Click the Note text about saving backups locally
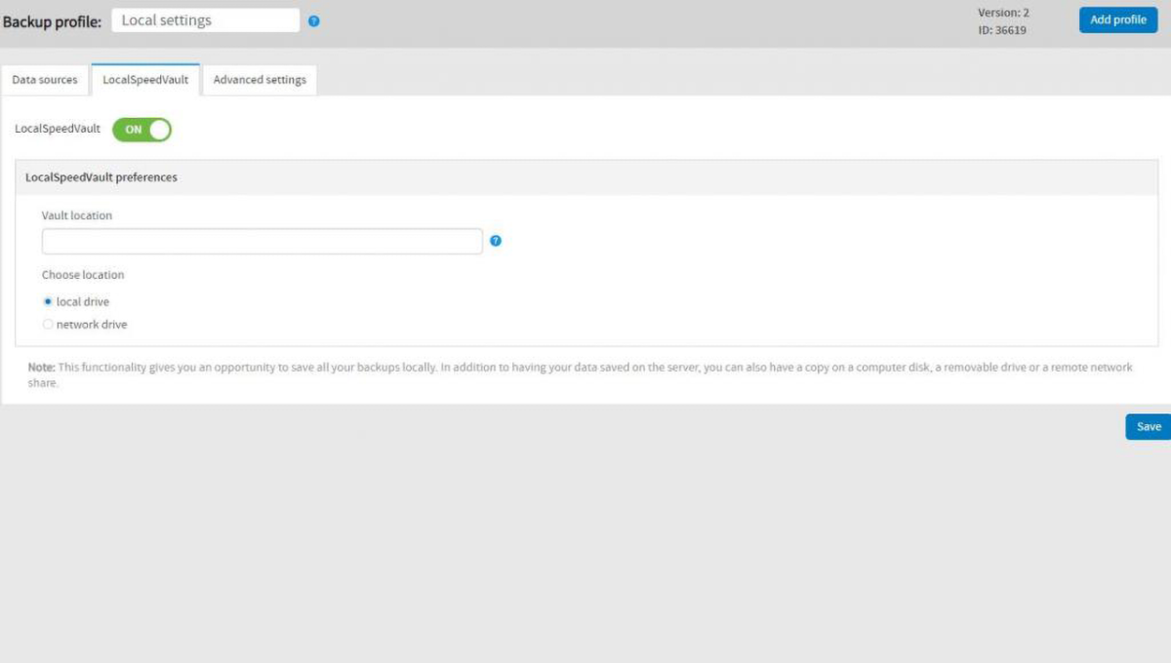 [x=581, y=375]
